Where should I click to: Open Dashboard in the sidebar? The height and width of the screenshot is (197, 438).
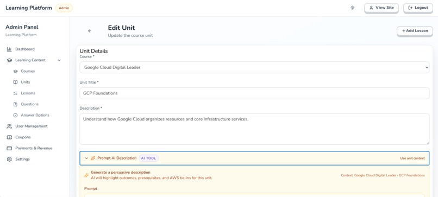tap(25, 49)
